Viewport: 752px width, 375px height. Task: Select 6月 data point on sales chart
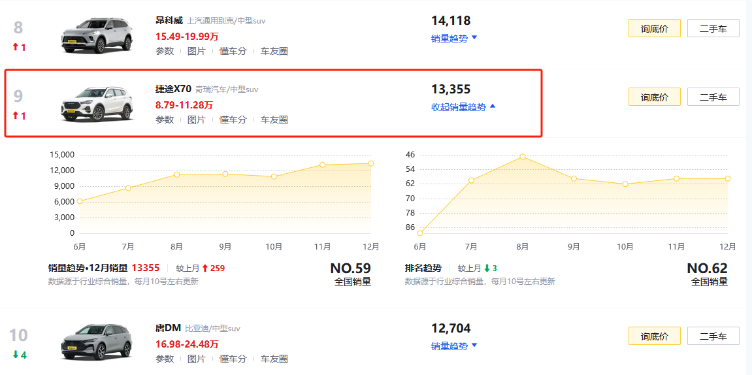[80, 201]
